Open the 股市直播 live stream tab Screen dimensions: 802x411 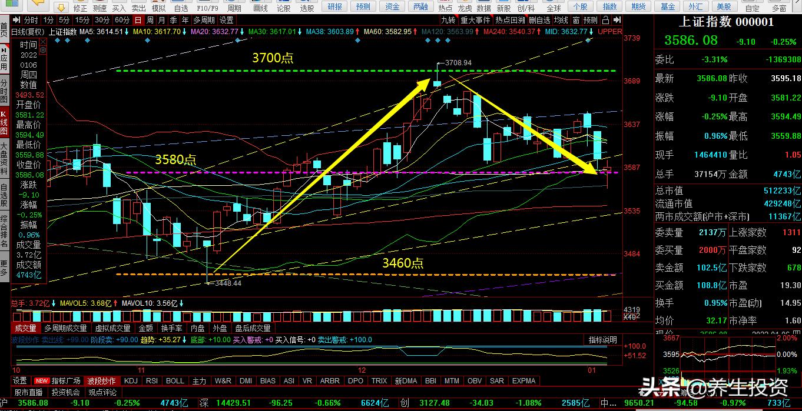pos(29,392)
